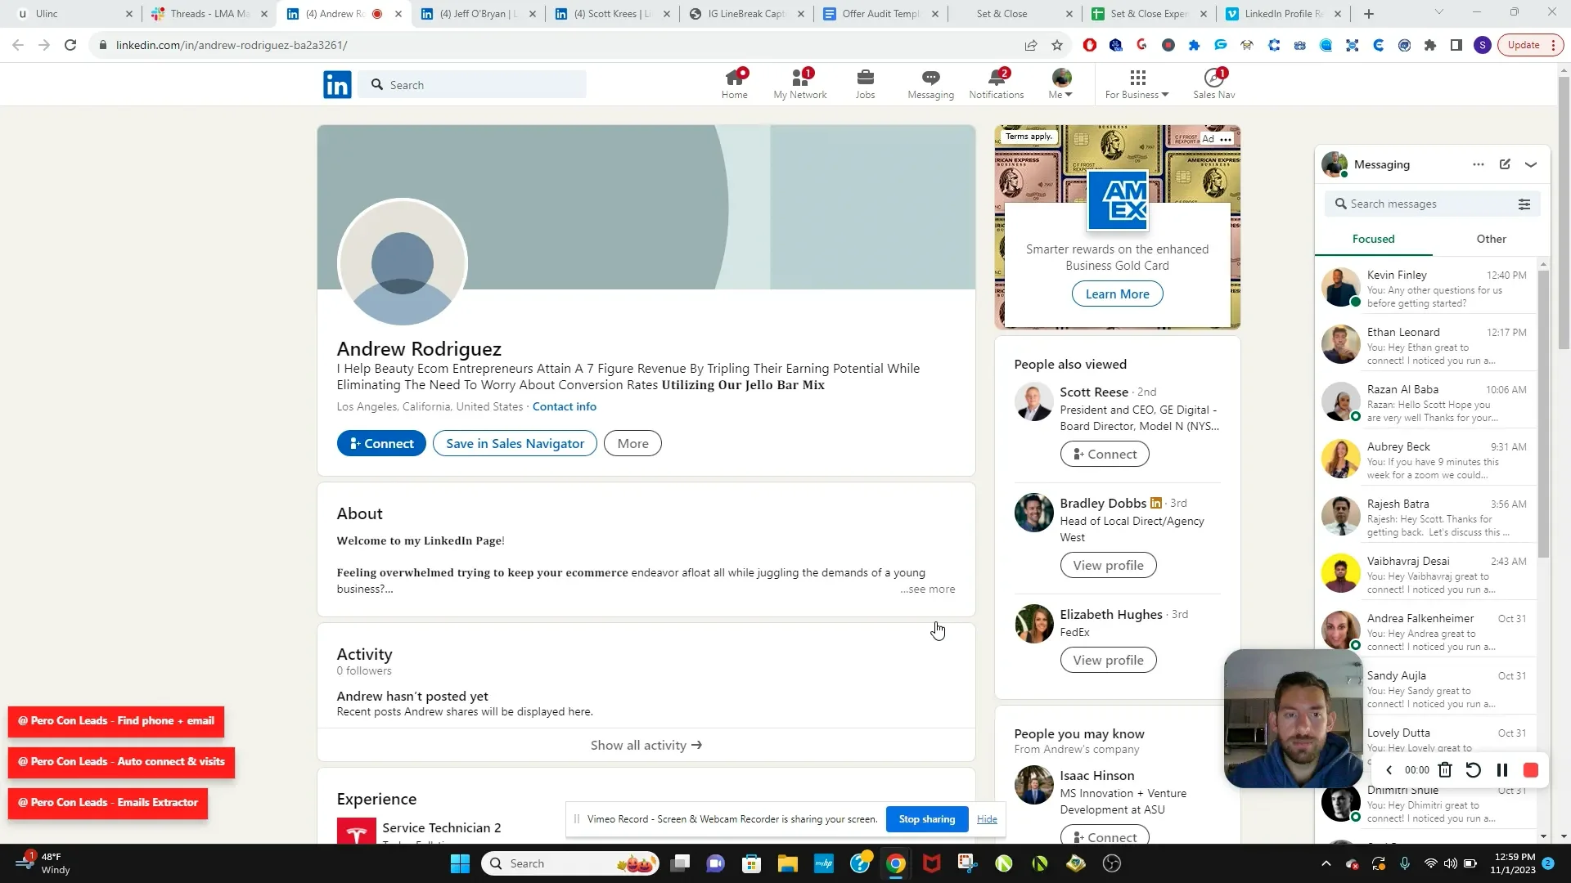Open Contact info for Andrew Rodriguez

[x=564, y=406]
